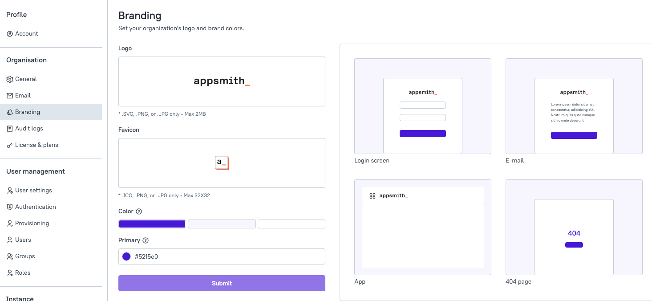Click the Account profile icon
Viewport: 652px width, 301px height.
pos(10,34)
